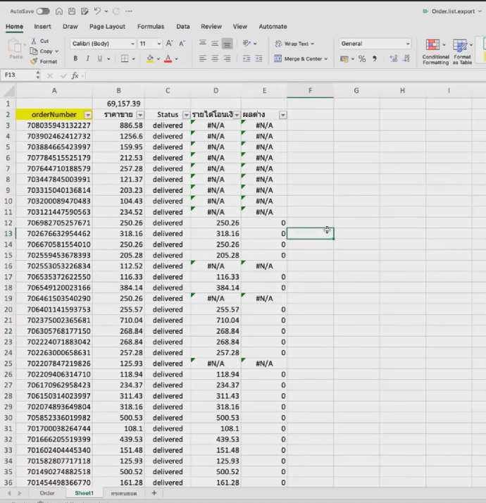Open the Formulas ribbon tab
Viewport: 486px width, 503px height.
[x=150, y=27]
